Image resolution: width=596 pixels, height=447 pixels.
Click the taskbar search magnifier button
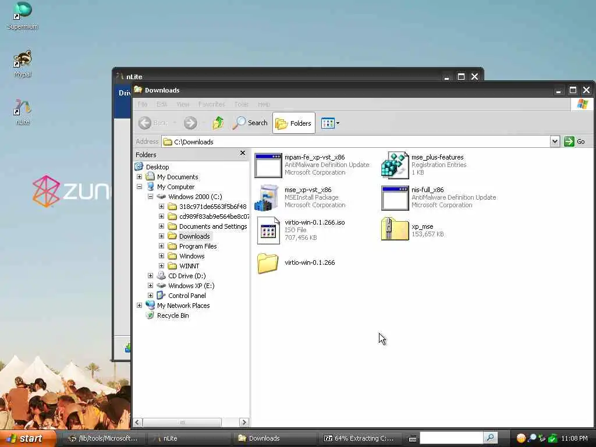(x=490, y=438)
